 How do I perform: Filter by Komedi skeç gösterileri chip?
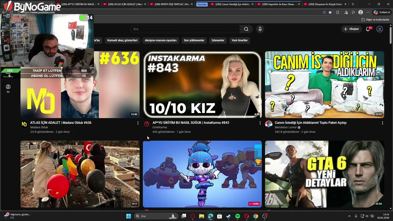(x=122, y=40)
